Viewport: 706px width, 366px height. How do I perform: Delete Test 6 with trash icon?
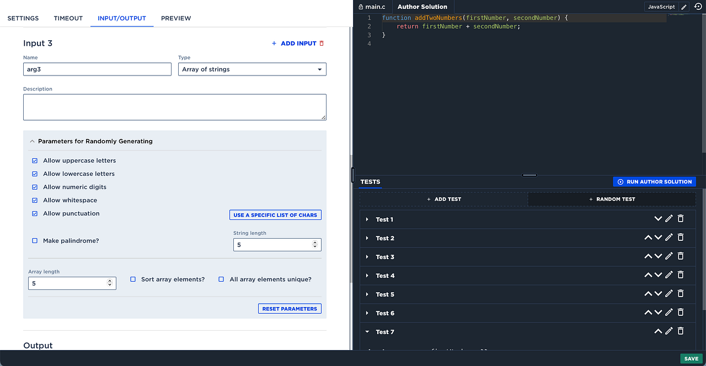point(681,313)
